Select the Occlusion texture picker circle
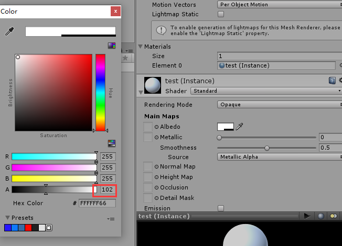 [x=156, y=188]
